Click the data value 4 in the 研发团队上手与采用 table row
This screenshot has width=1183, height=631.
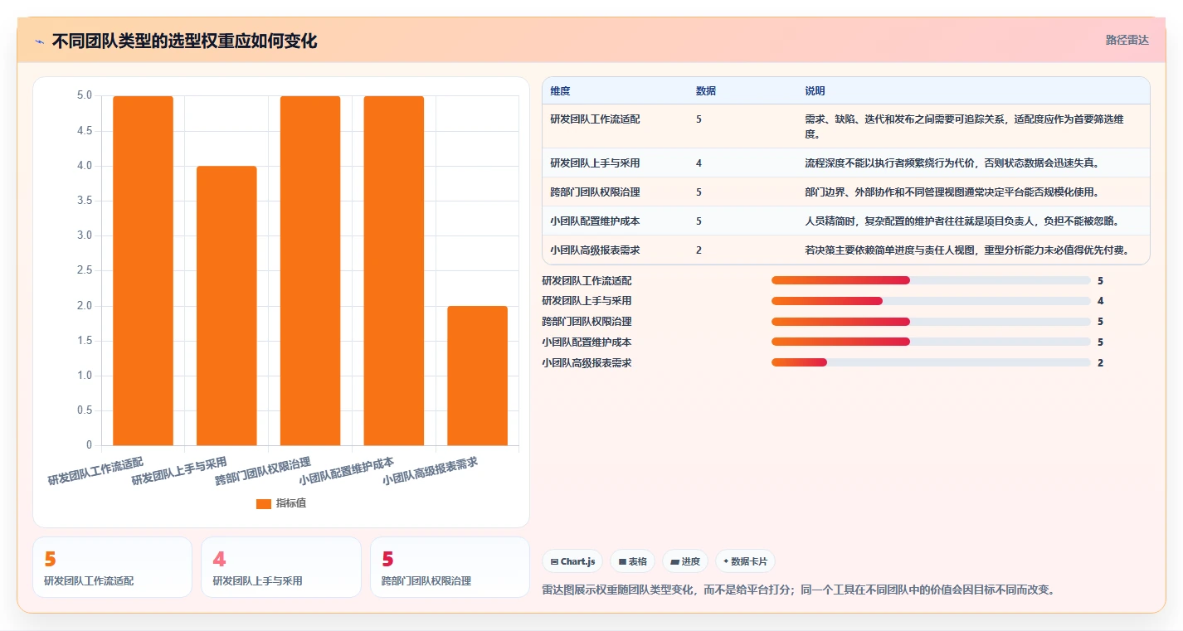click(699, 163)
